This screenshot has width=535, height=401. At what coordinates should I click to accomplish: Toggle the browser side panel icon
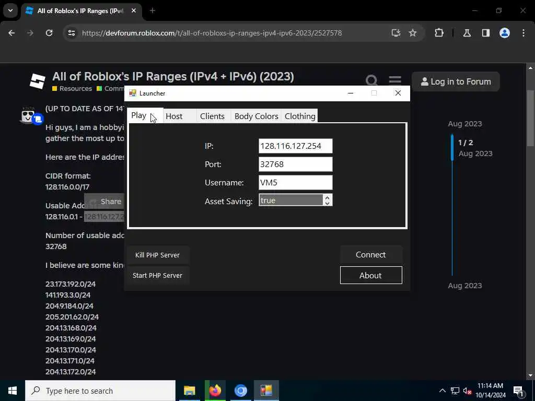(x=486, y=33)
